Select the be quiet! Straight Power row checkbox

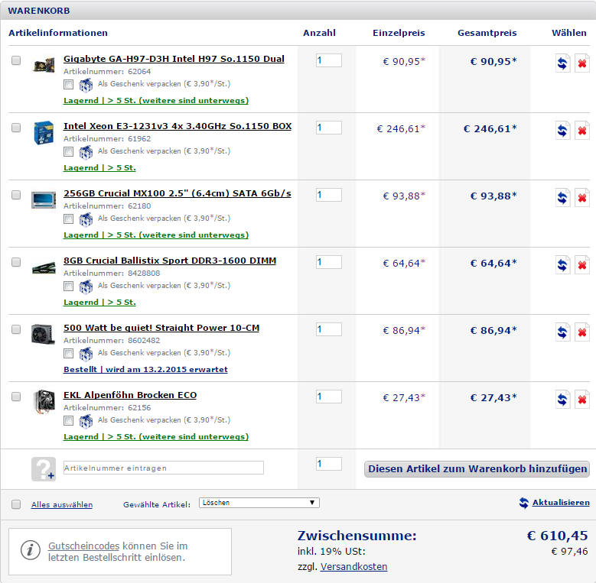[x=16, y=329]
